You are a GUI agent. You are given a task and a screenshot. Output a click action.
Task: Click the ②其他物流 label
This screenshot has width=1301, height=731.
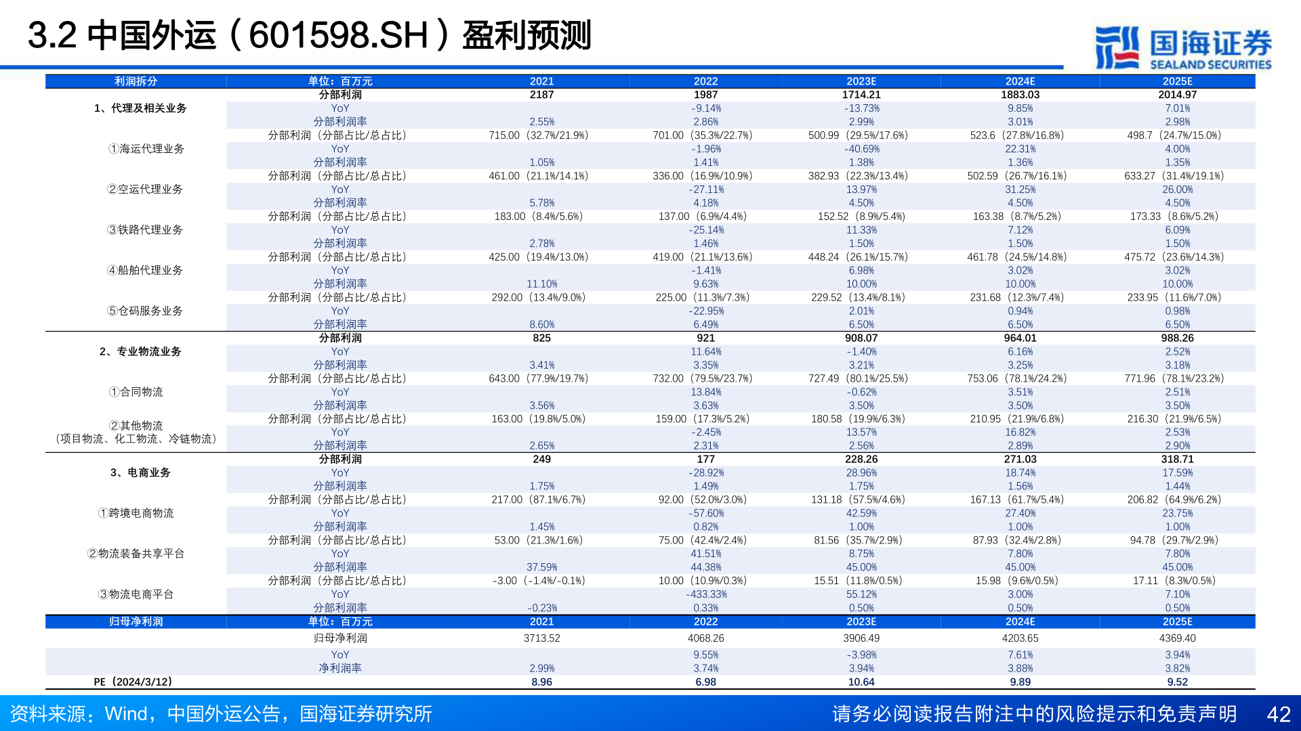tap(136, 426)
